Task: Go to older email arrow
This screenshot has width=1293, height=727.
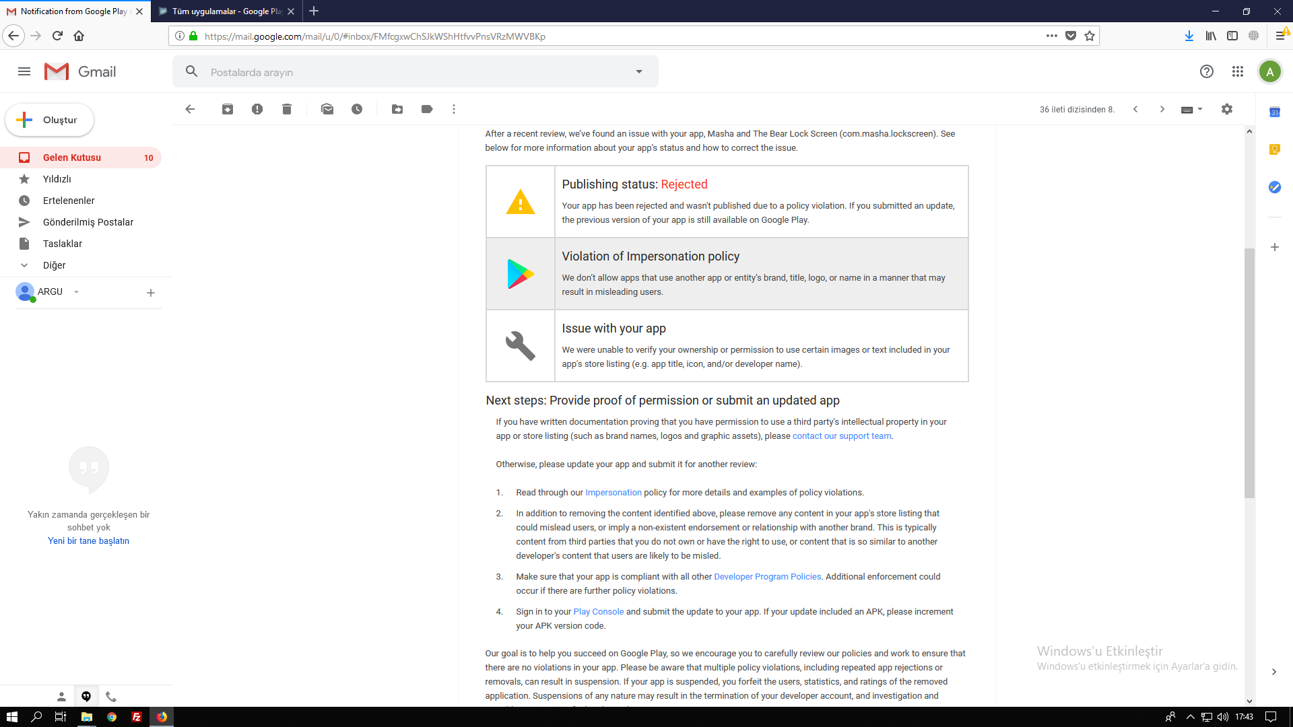Action: [1162, 109]
